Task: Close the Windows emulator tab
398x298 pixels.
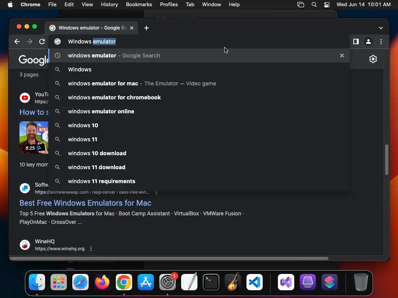Action: tap(132, 28)
